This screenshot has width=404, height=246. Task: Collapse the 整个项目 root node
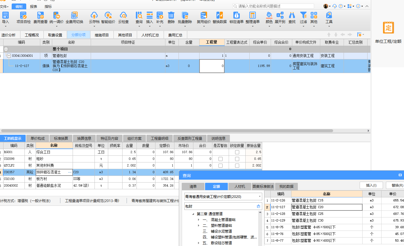pyautogui.click(x=6, y=49)
